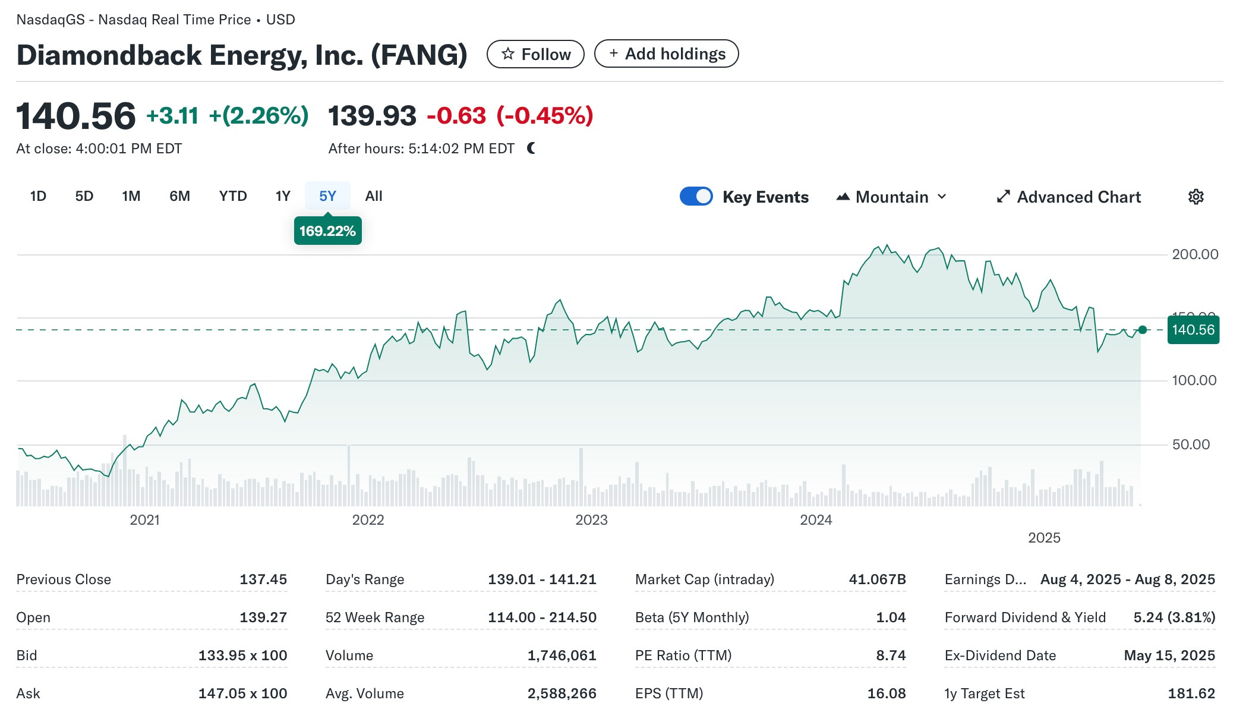Click the Market Cap (intraday) label
Image resolution: width=1249 pixels, height=725 pixels.
click(x=705, y=579)
